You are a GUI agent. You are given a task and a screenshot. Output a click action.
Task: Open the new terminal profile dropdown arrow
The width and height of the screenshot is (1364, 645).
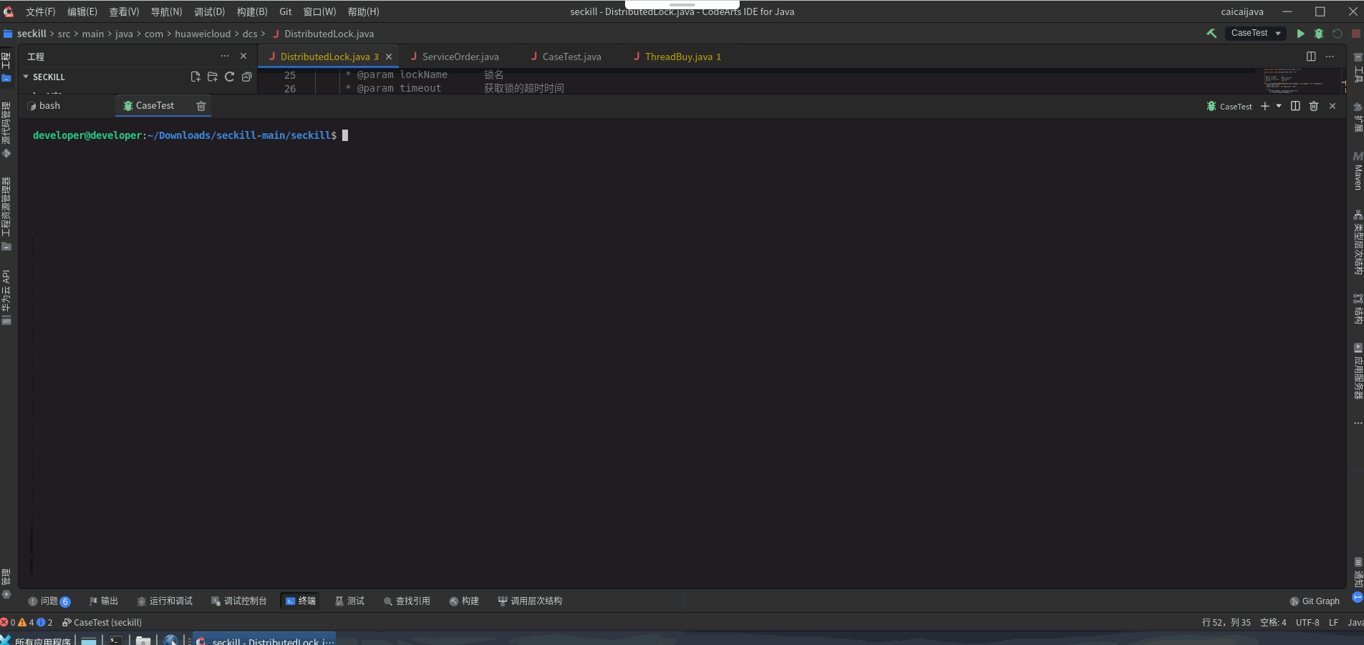1279,106
